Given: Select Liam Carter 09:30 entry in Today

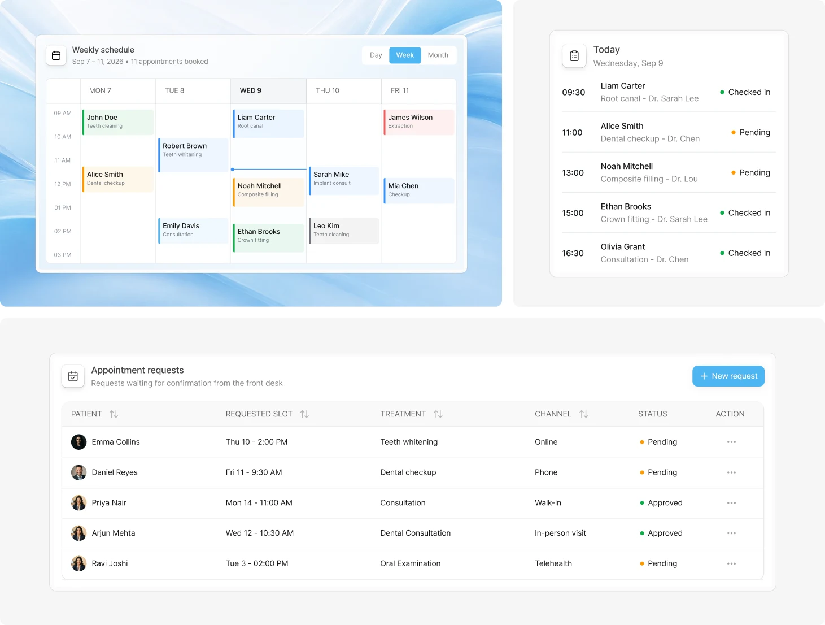Looking at the screenshot, I should [x=669, y=92].
